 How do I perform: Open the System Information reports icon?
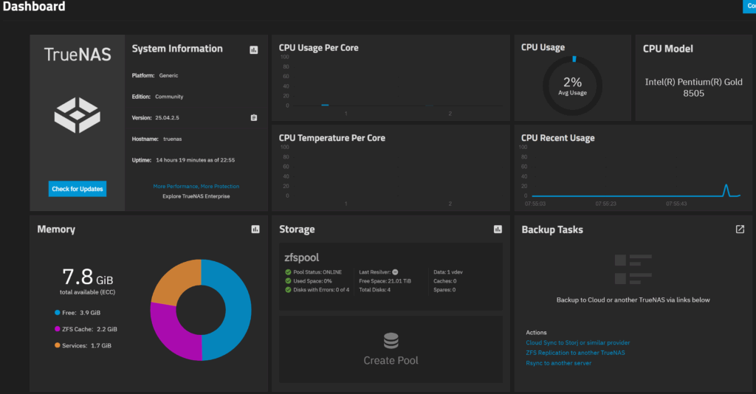coord(254,49)
